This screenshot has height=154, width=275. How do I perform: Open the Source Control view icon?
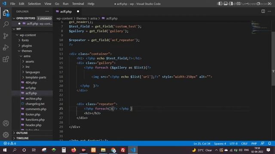pyautogui.click(x=6, y=36)
